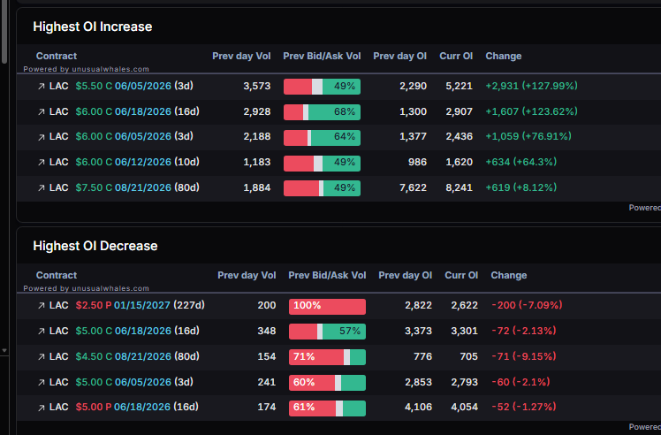Open the LAC $5.50 C 06/05/2026 contract

pyautogui.click(x=121, y=86)
